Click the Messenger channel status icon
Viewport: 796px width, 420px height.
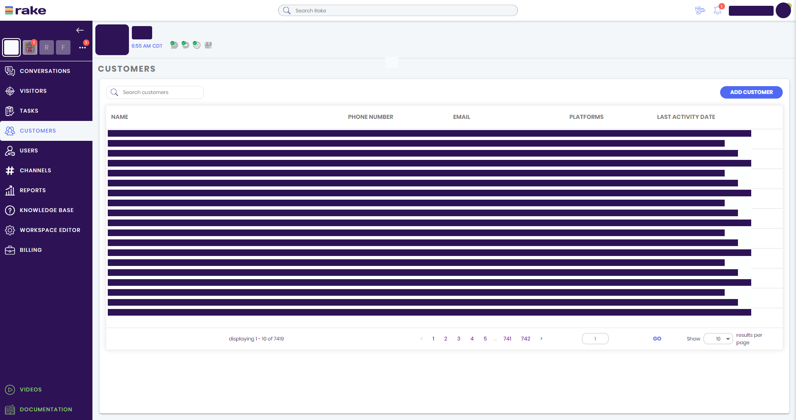click(x=185, y=45)
